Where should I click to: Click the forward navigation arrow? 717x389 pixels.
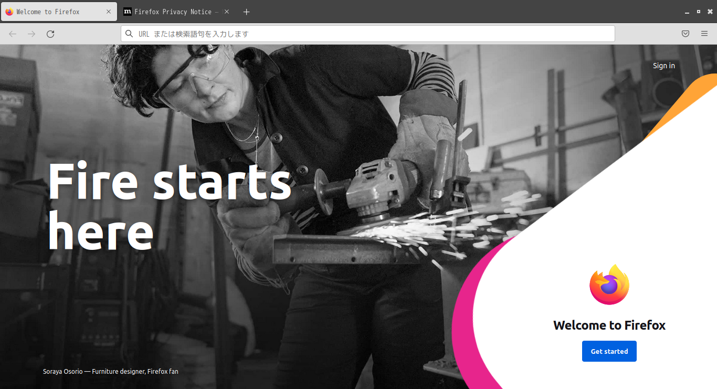[x=31, y=34]
